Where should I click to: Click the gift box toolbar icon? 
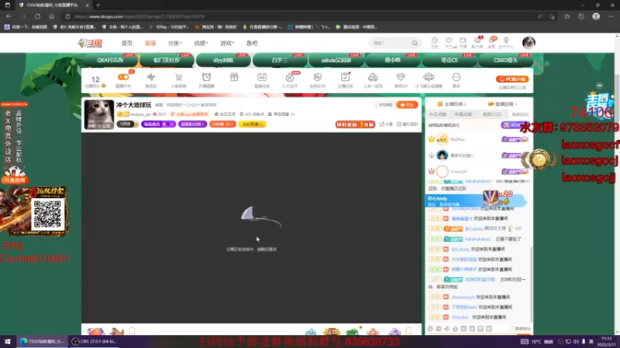click(234, 77)
